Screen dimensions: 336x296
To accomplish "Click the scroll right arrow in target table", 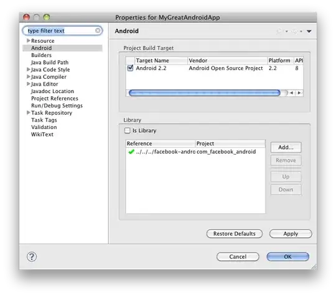I will (x=299, y=92).
